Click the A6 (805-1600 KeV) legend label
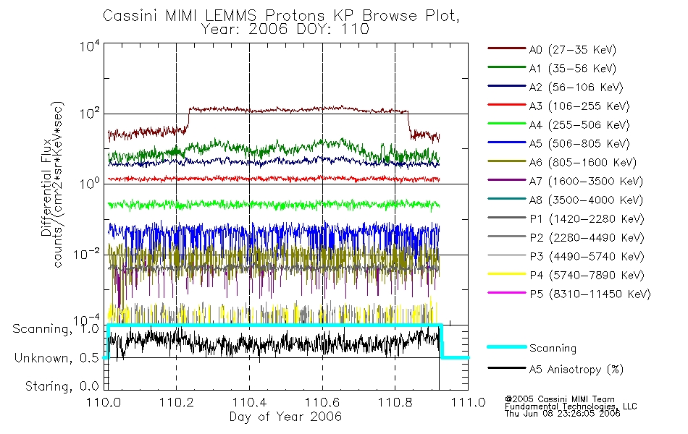 (x=583, y=163)
